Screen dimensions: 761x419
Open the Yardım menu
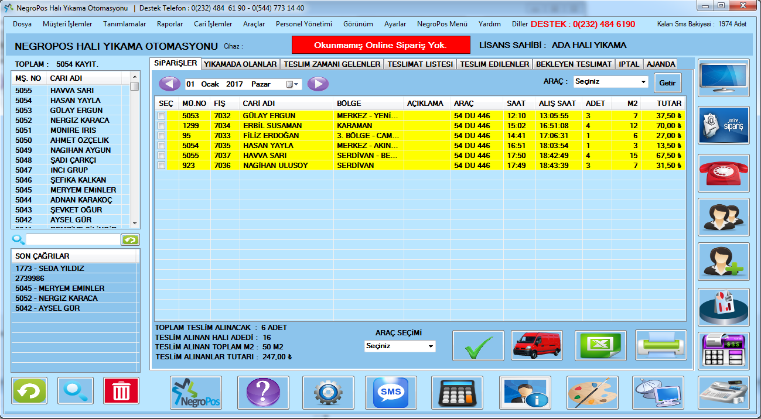pyautogui.click(x=490, y=24)
